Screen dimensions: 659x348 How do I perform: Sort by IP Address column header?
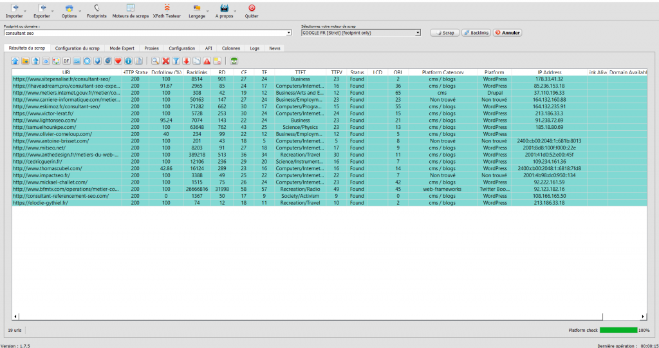pyautogui.click(x=550, y=72)
